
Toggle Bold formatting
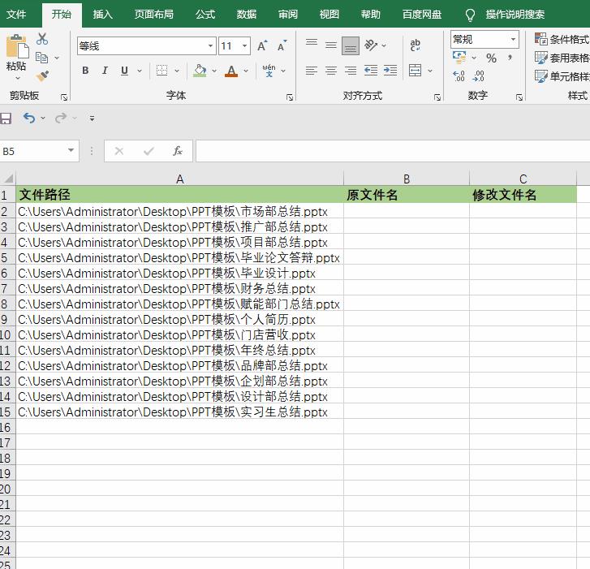click(85, 71)
